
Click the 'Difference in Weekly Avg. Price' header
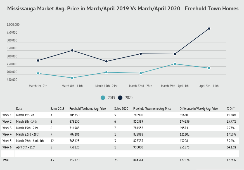tap(199, 109)
